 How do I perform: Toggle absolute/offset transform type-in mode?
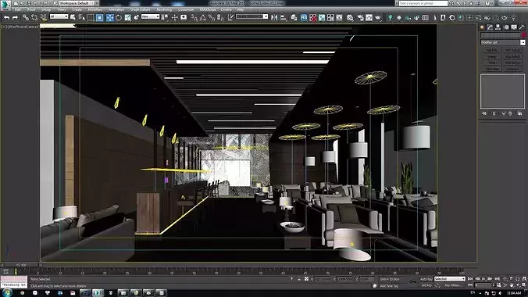tap(306, 279)
